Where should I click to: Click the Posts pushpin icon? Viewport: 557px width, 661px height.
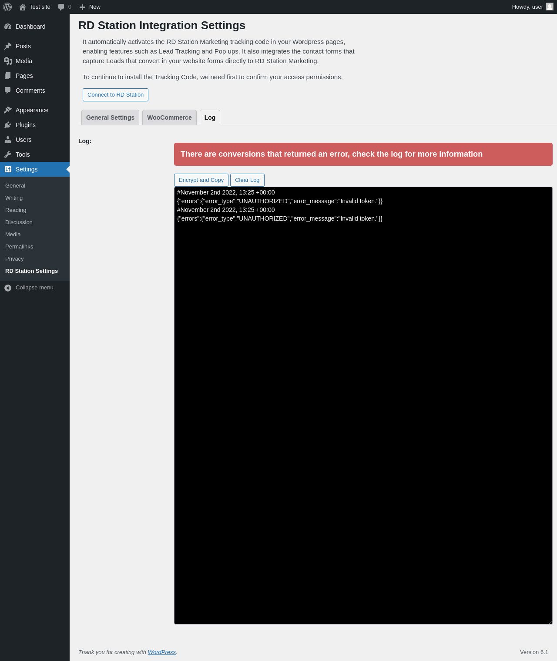click(8, 46)
